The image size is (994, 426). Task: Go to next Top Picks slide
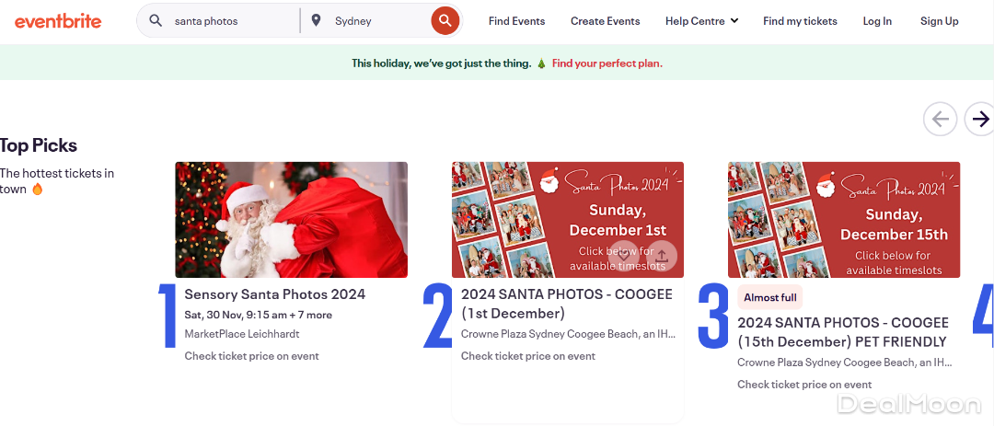click(x=980, y=119)
